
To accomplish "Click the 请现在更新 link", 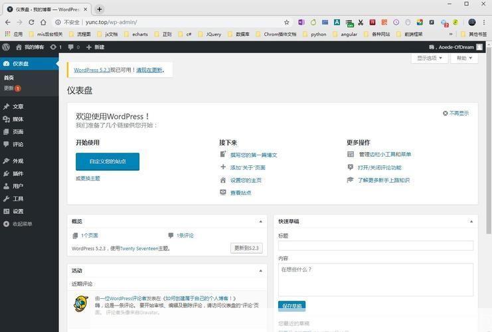I will pos(149,70).
